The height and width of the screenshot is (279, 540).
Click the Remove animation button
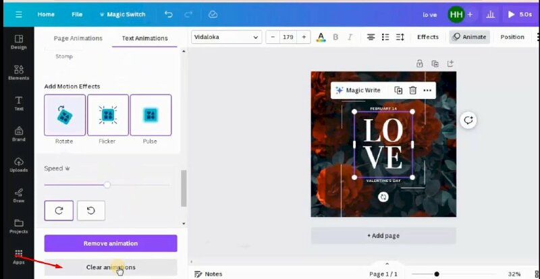pyautogui.click(x=111, y=243)
